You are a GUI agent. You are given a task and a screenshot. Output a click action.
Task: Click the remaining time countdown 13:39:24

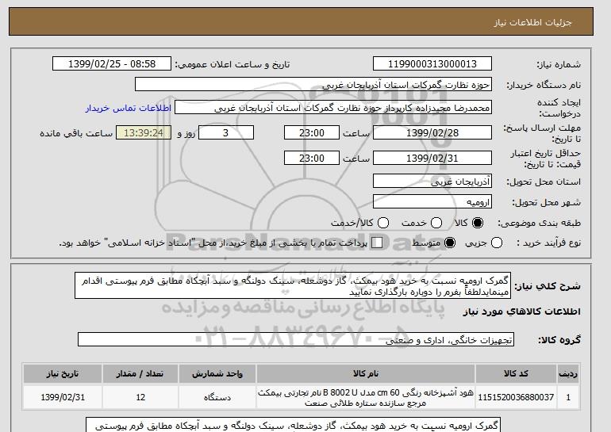click(x=144, y=132)
